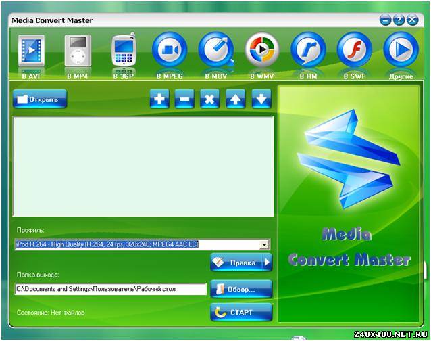The height and width of the screenshot is (341, 431).
Task: Select the convert to WMV icon
Action: 262,49
